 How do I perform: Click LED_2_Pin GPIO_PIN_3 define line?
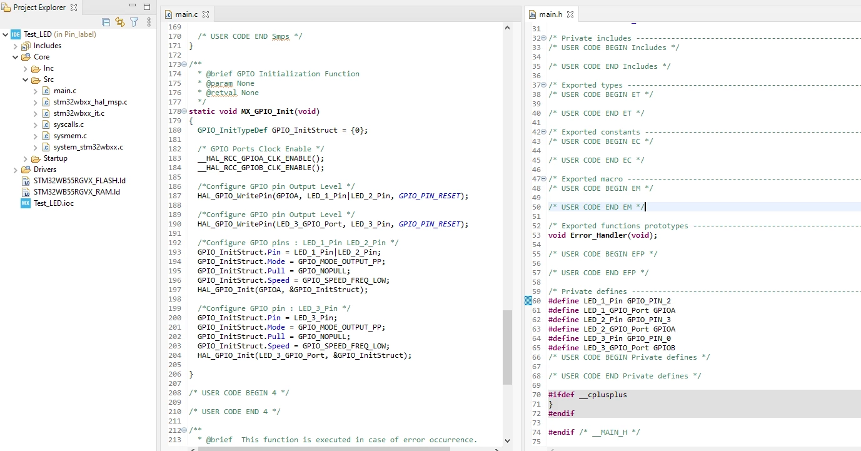(x=610, y=320)
